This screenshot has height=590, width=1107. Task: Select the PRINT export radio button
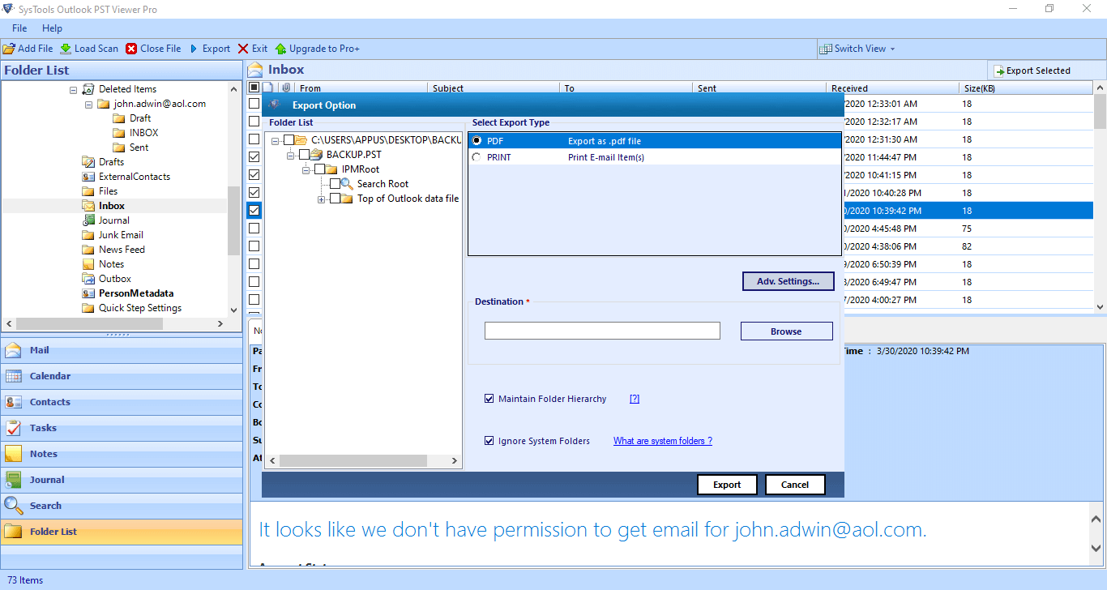coord(477,157)
